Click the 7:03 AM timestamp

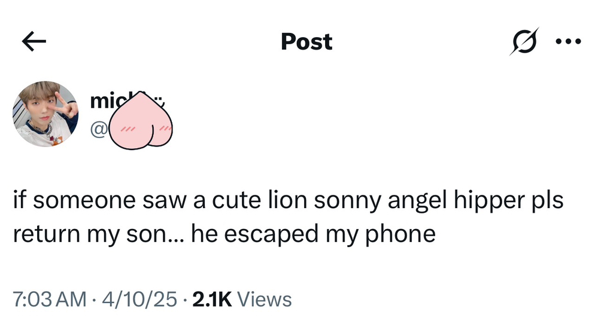click(49, 298)
